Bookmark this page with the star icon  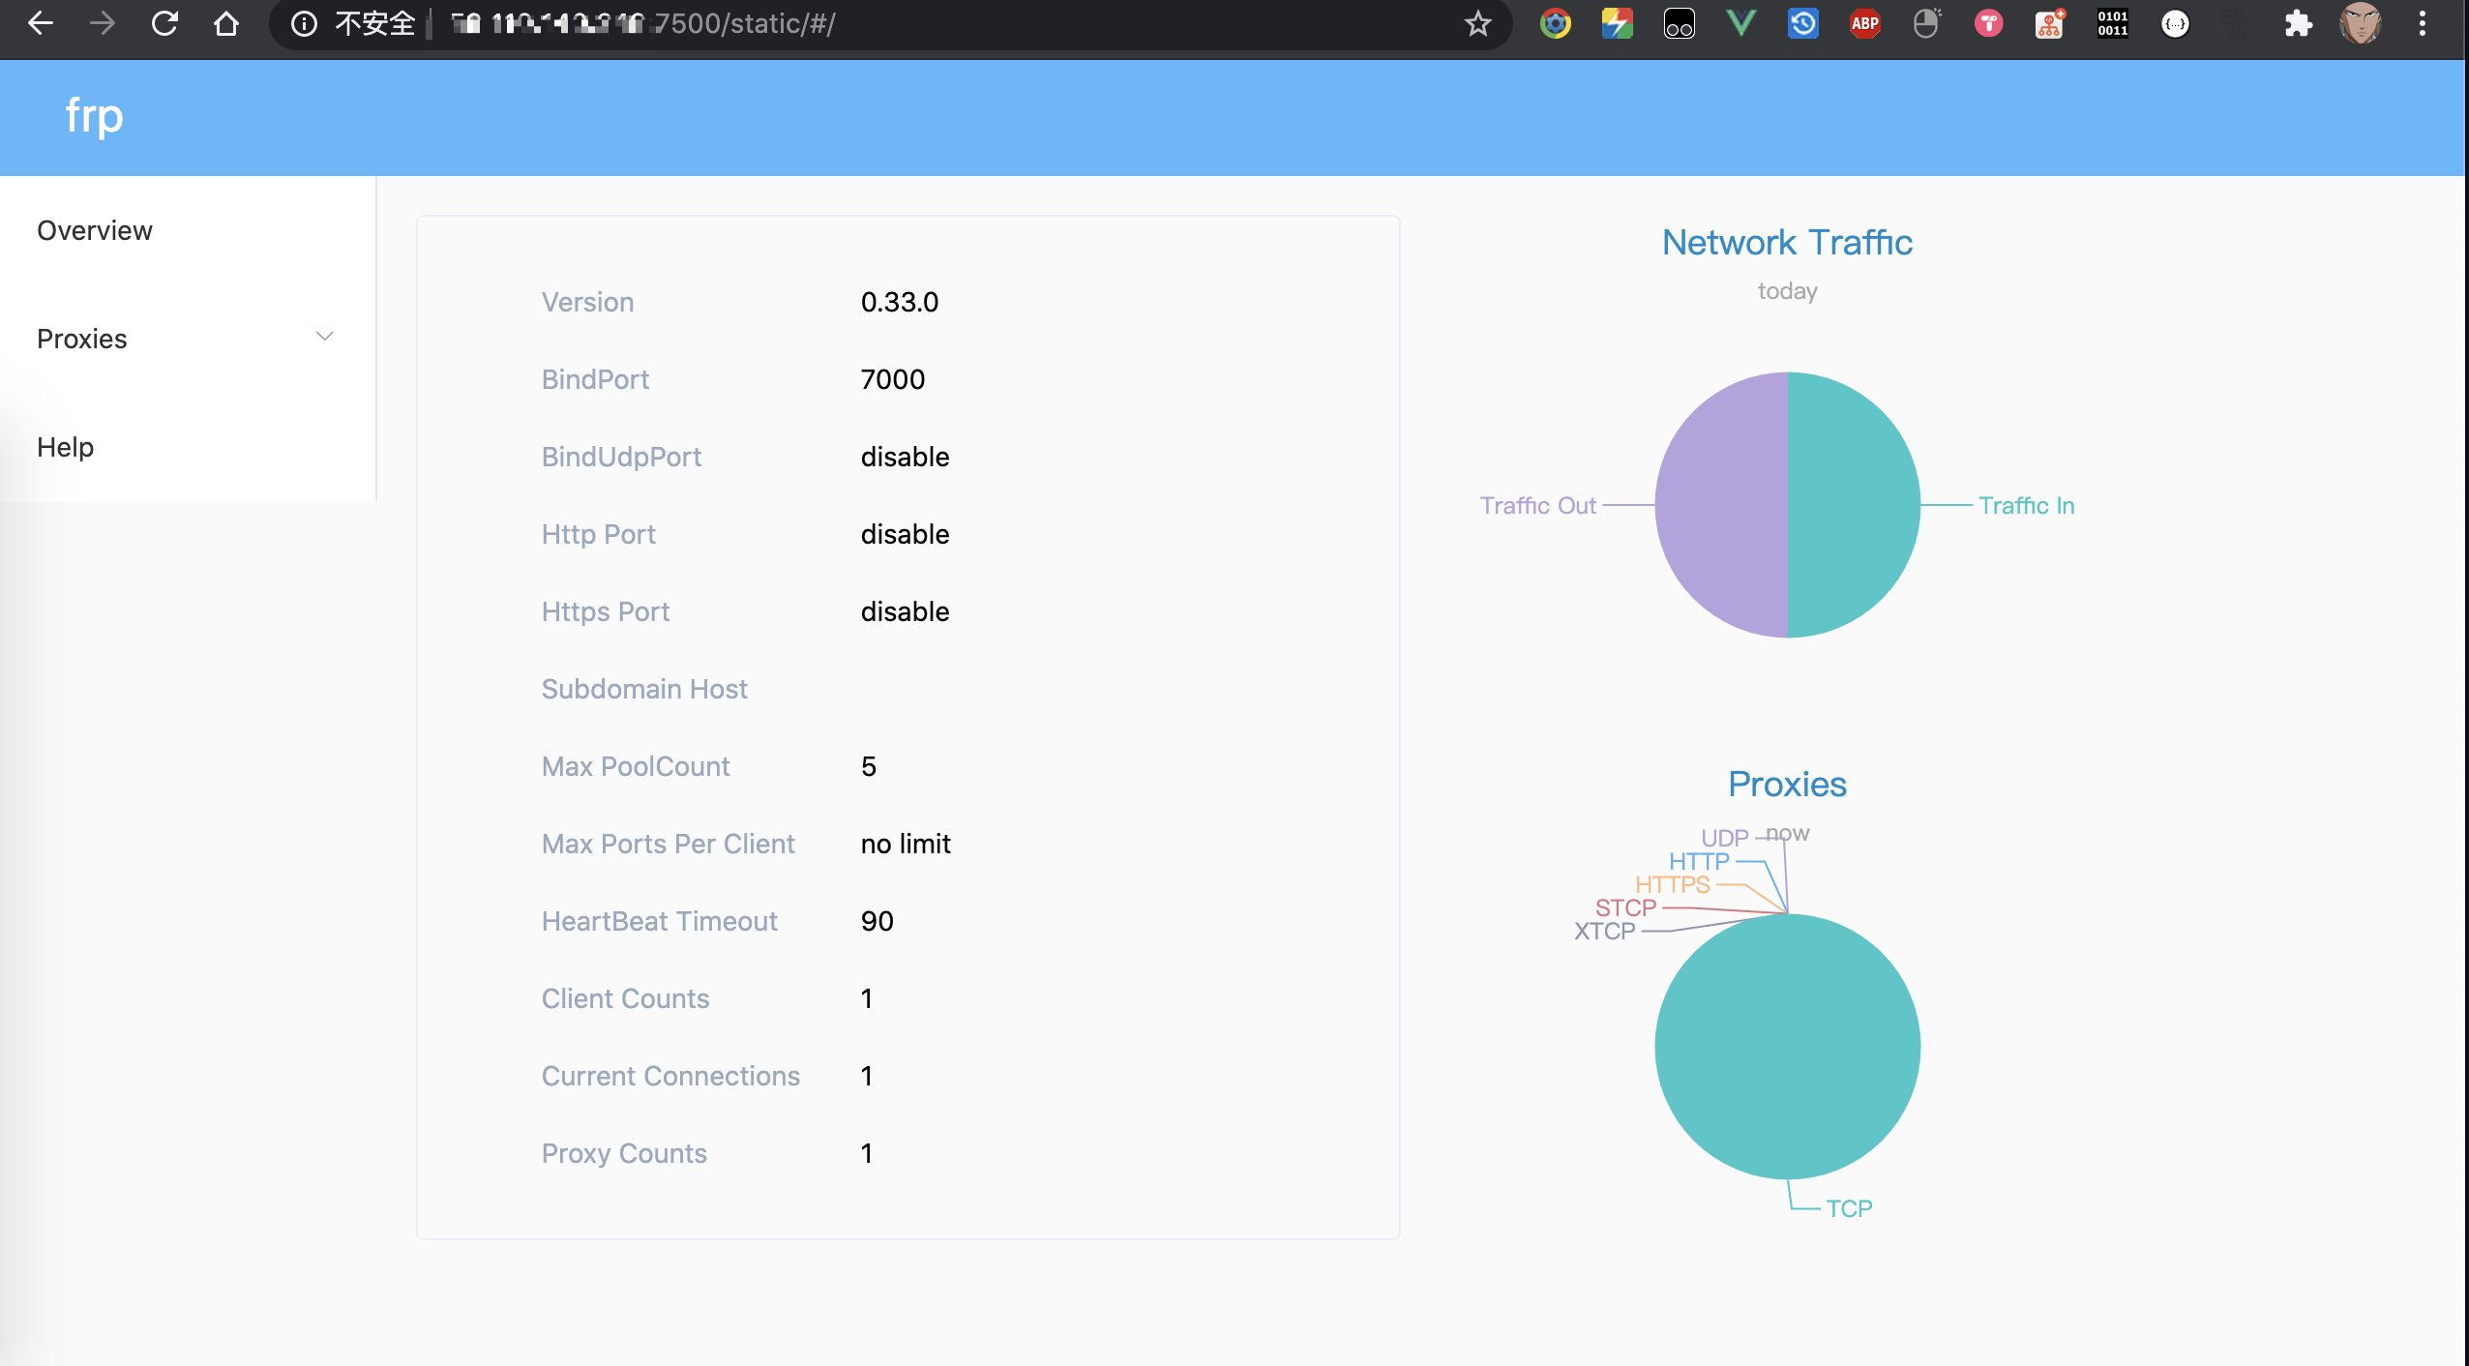[x=1477, y=23]
